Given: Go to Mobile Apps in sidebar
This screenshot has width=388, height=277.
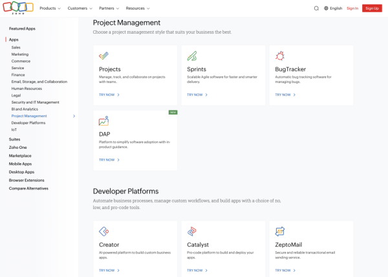Looking at the screenshot, I should coord(20,164).
